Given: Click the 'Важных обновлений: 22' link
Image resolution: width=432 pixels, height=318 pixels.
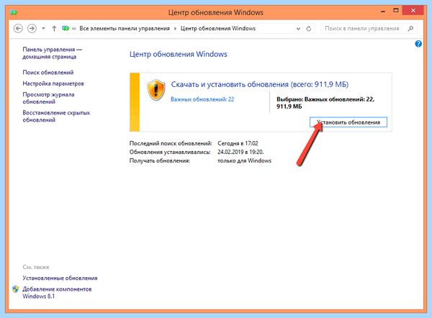Looking at the screenshot, I should click(202, 99).
